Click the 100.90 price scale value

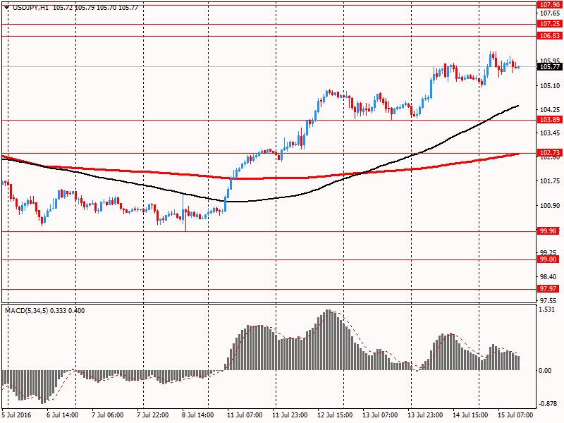(x=550, y=205)
